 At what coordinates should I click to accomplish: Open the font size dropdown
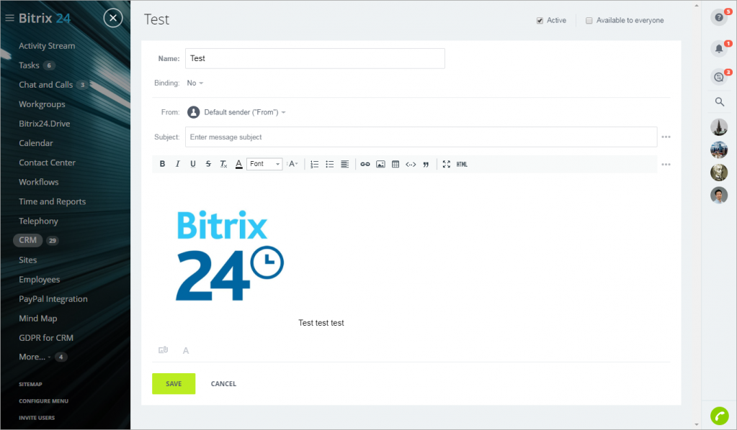[292, 164]
